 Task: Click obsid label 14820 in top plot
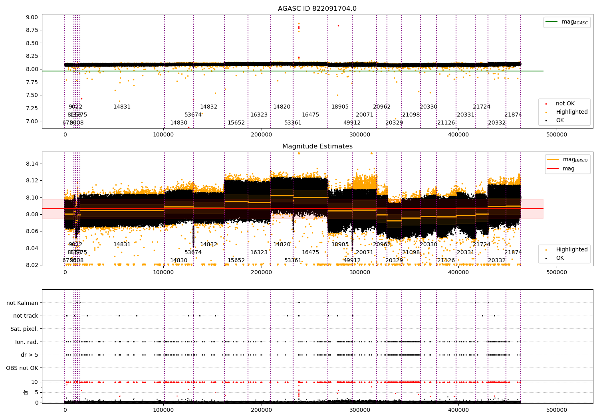point(282,107)
